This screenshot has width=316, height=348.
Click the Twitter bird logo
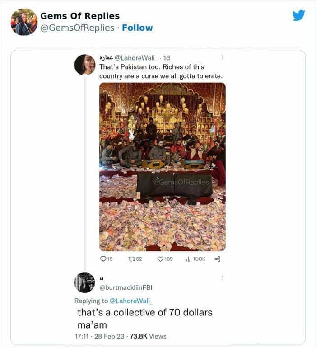(298, 15)
